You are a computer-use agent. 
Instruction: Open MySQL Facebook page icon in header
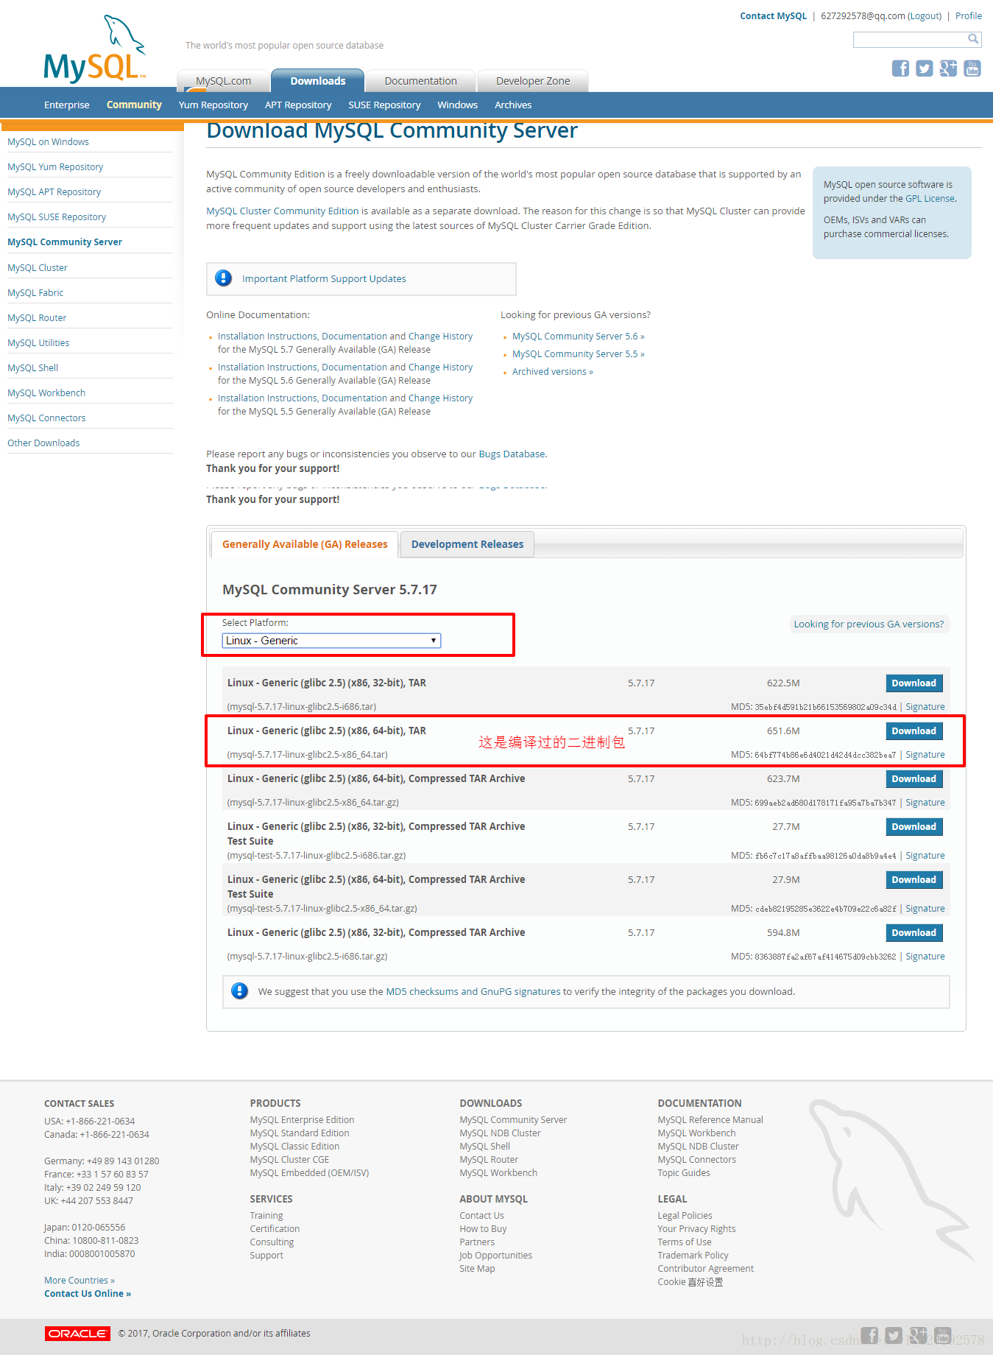pos(900,68)
